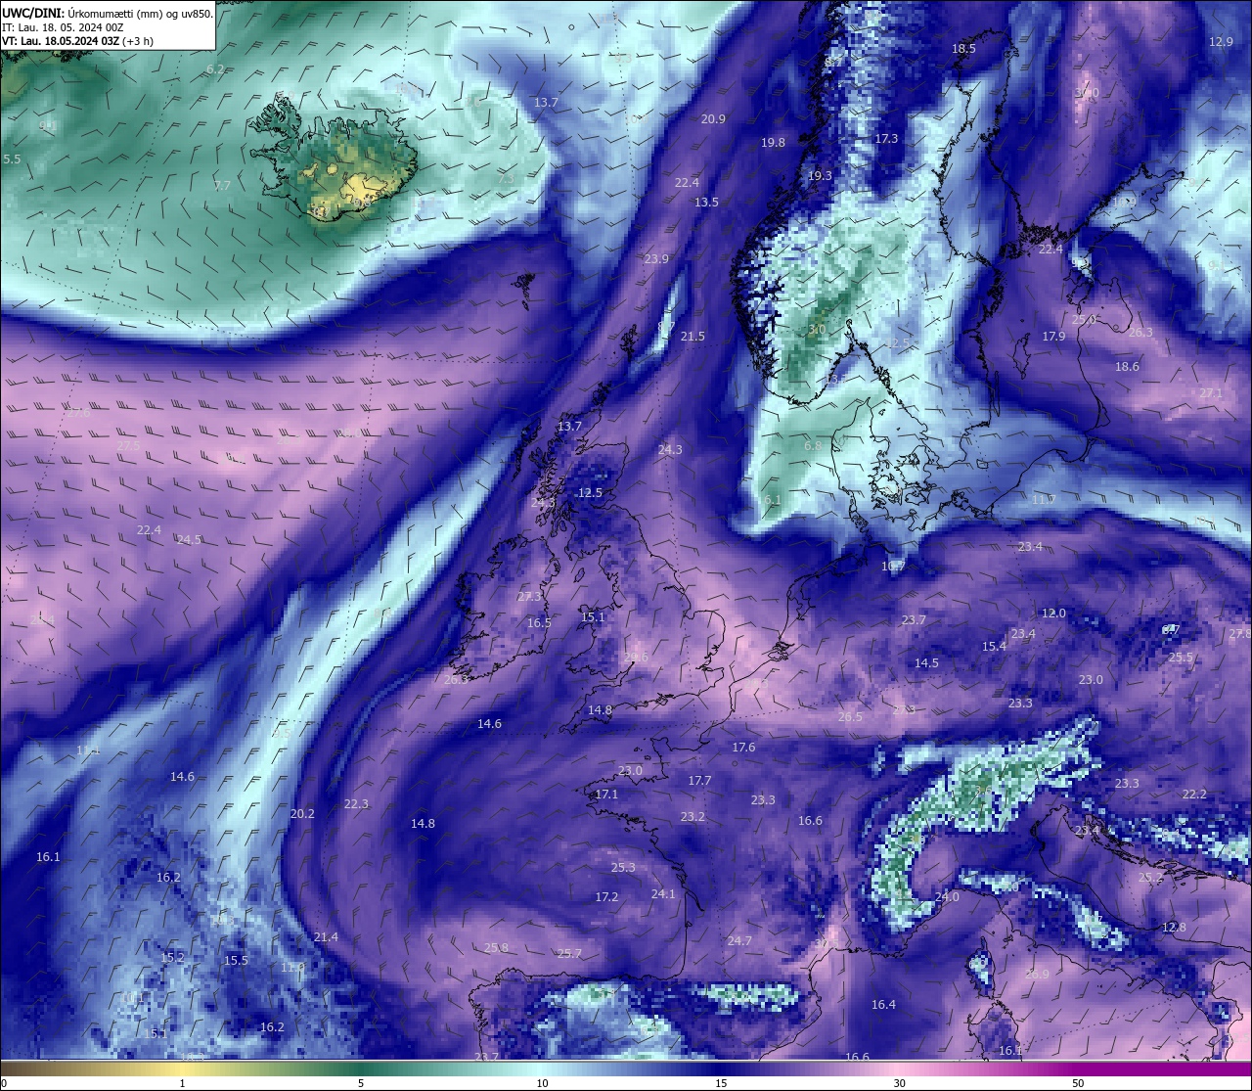1252x1091 pixels.
Task: Click the map value 27.8
Action: pos(1240,635)
